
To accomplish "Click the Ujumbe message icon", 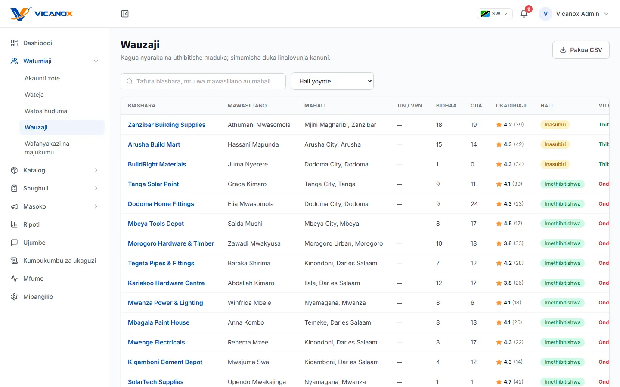I will (x=14, y=243).
